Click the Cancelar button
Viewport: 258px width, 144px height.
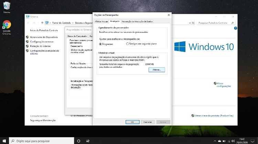coord(148,122)
